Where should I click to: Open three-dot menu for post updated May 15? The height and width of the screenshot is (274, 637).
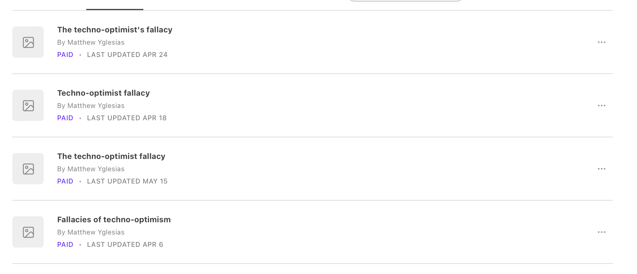coord(601,169)
